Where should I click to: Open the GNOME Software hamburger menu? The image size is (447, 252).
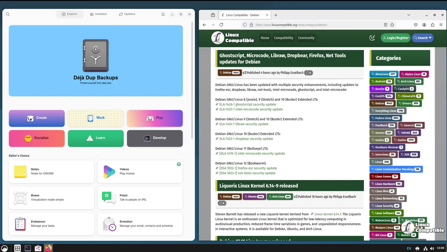coord(163,14)
